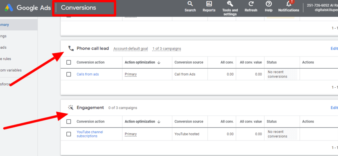Click the Phone call lead heading
The image size is (338, 156).
93,48
